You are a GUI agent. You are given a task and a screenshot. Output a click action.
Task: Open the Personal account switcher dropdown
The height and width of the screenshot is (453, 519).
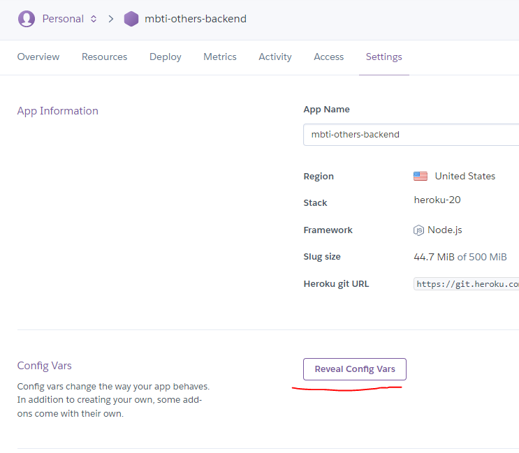[x=94, y=19]
